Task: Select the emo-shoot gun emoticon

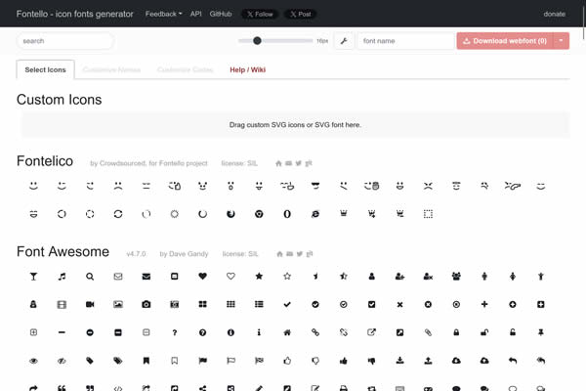Action: [x=513, y=186]
